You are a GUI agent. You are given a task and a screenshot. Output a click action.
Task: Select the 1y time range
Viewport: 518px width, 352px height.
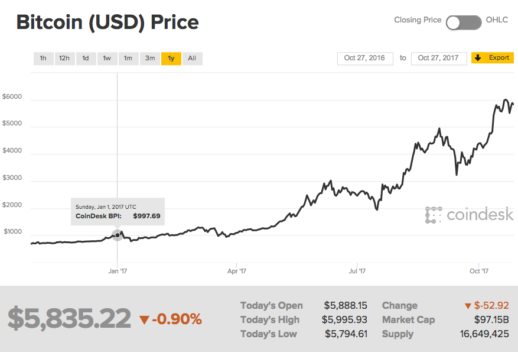[171, 58]
